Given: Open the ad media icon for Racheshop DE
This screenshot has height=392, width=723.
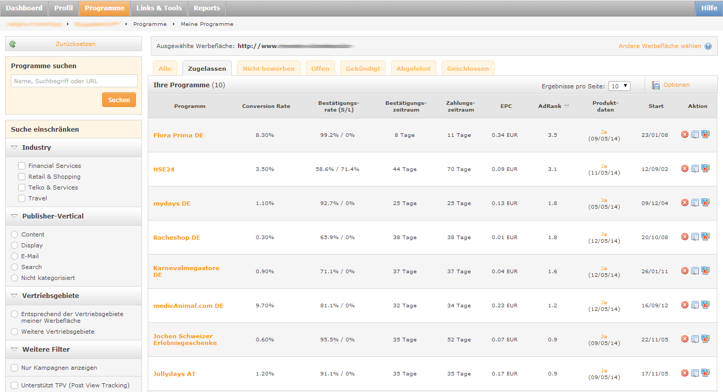Looking at the screenshot, I should [705, 237].
